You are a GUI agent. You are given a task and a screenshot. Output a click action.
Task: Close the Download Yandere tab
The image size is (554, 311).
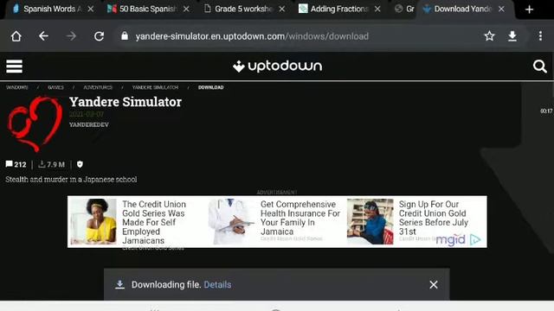[x=501, y=10]
